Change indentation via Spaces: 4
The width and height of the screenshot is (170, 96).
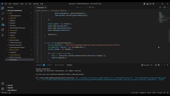pos(143,93)
